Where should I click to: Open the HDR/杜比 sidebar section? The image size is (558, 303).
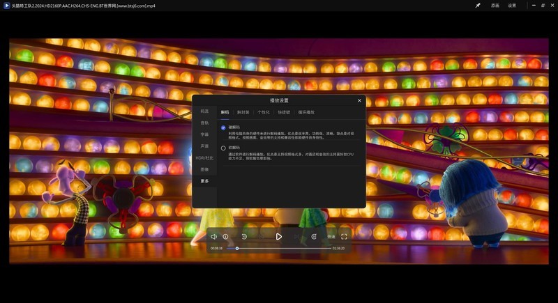pos(204,157)
